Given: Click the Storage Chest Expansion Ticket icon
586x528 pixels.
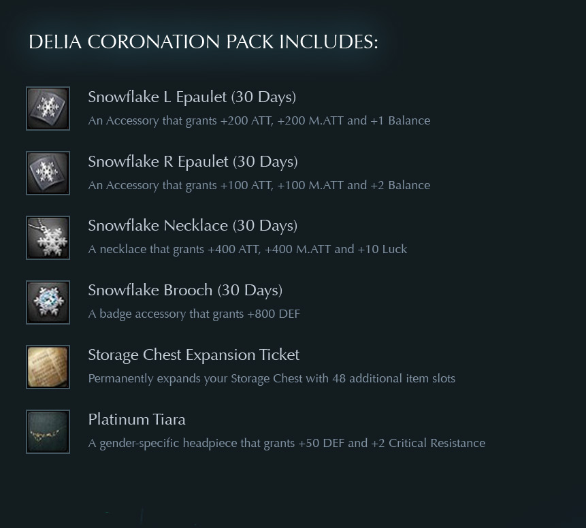Looking at the screenshot, I should point(48,367).
